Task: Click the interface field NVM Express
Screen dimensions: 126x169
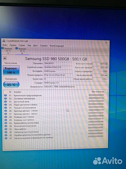Action: point(58,71)
